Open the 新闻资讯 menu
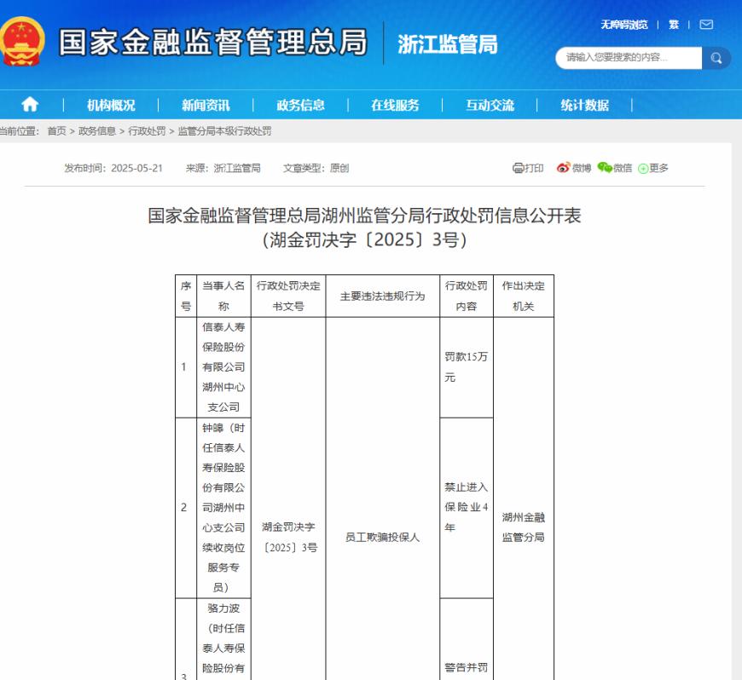Viewport: 742px width, 680px height. (206, 105)
